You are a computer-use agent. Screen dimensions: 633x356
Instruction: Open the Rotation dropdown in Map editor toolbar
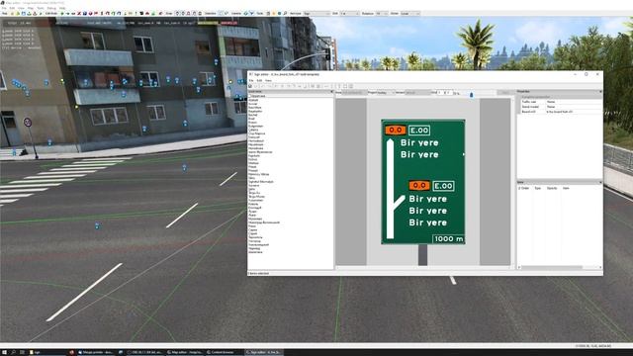[x=382, y=13]
